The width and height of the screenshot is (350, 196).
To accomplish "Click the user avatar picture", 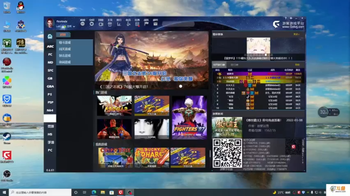I will [50, 23].
